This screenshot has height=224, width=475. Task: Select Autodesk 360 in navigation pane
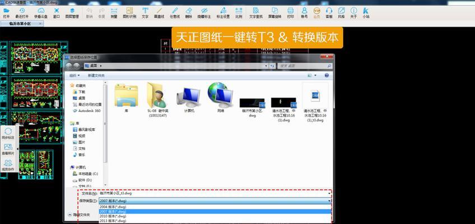pyautogui.click(x=87, y=111)
